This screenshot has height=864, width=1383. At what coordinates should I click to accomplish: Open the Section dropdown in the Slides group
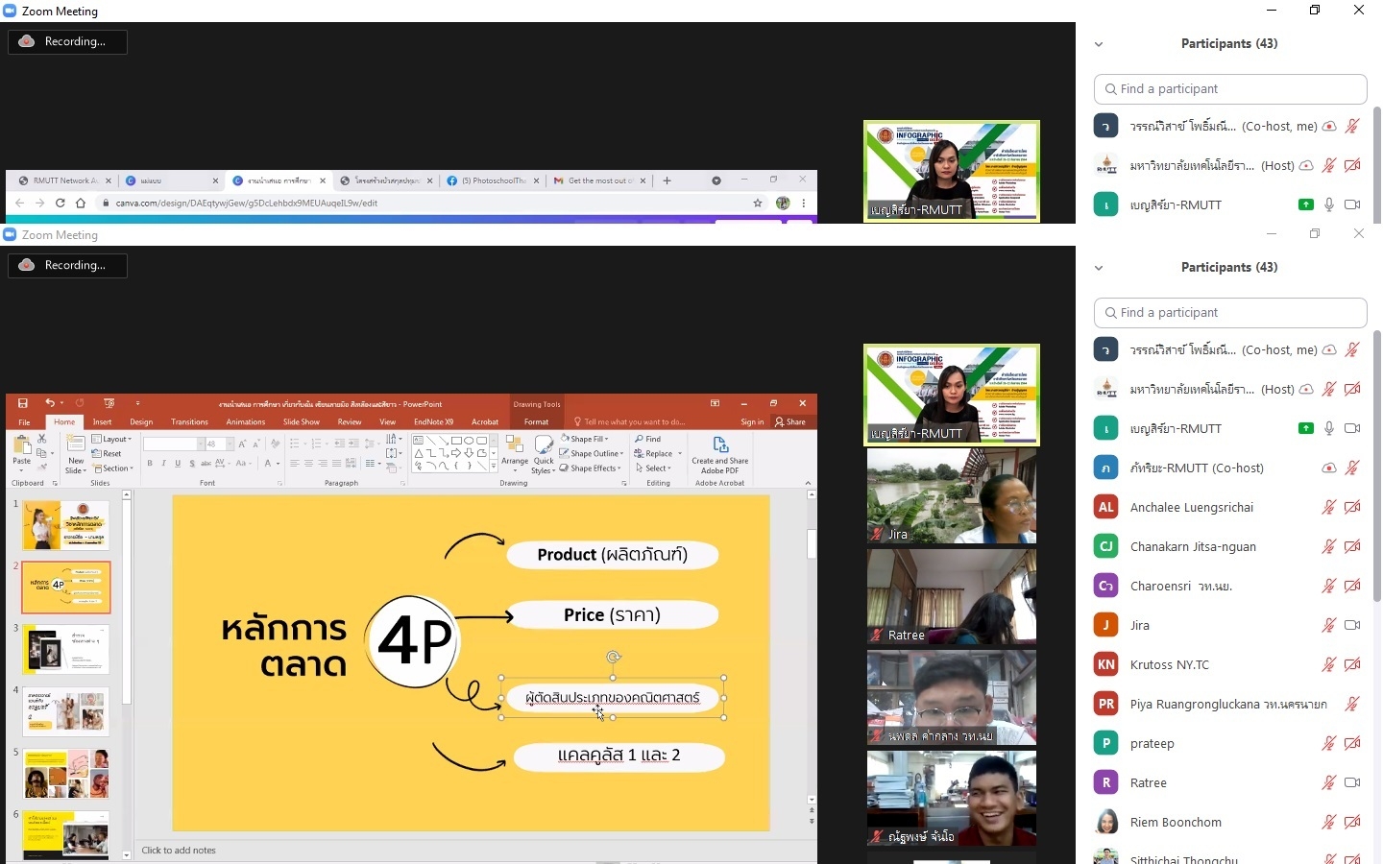click(x=112, y=468)
